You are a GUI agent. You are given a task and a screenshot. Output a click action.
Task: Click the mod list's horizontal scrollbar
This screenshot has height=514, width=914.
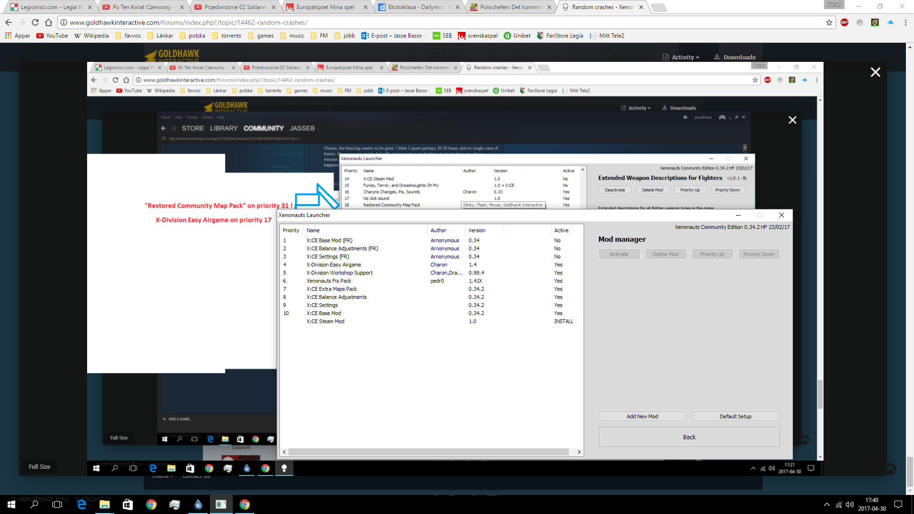(x=428, y=452)
